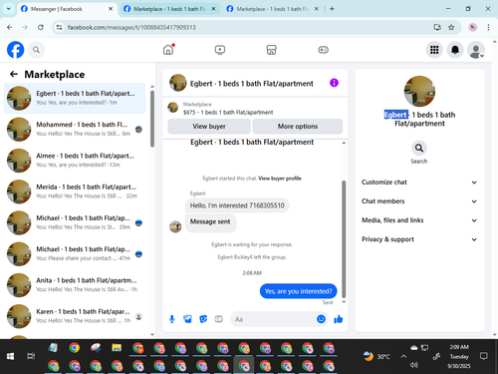Click the browser reload icon
This screenshot has width=498, height=374.
pyautogui.click(x=41, y=27)
